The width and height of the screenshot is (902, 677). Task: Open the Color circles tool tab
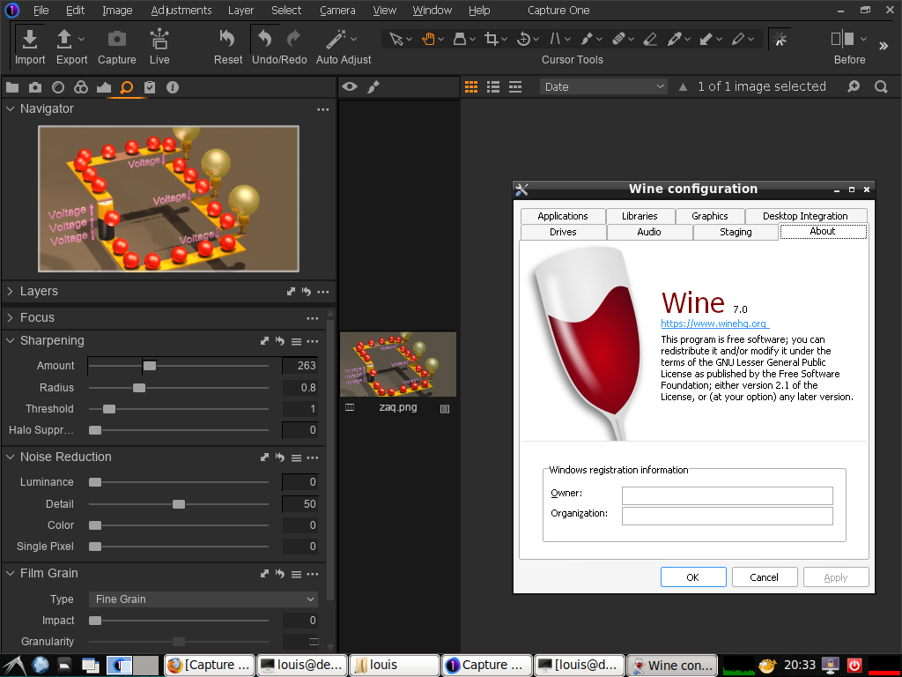click(81, 87)
